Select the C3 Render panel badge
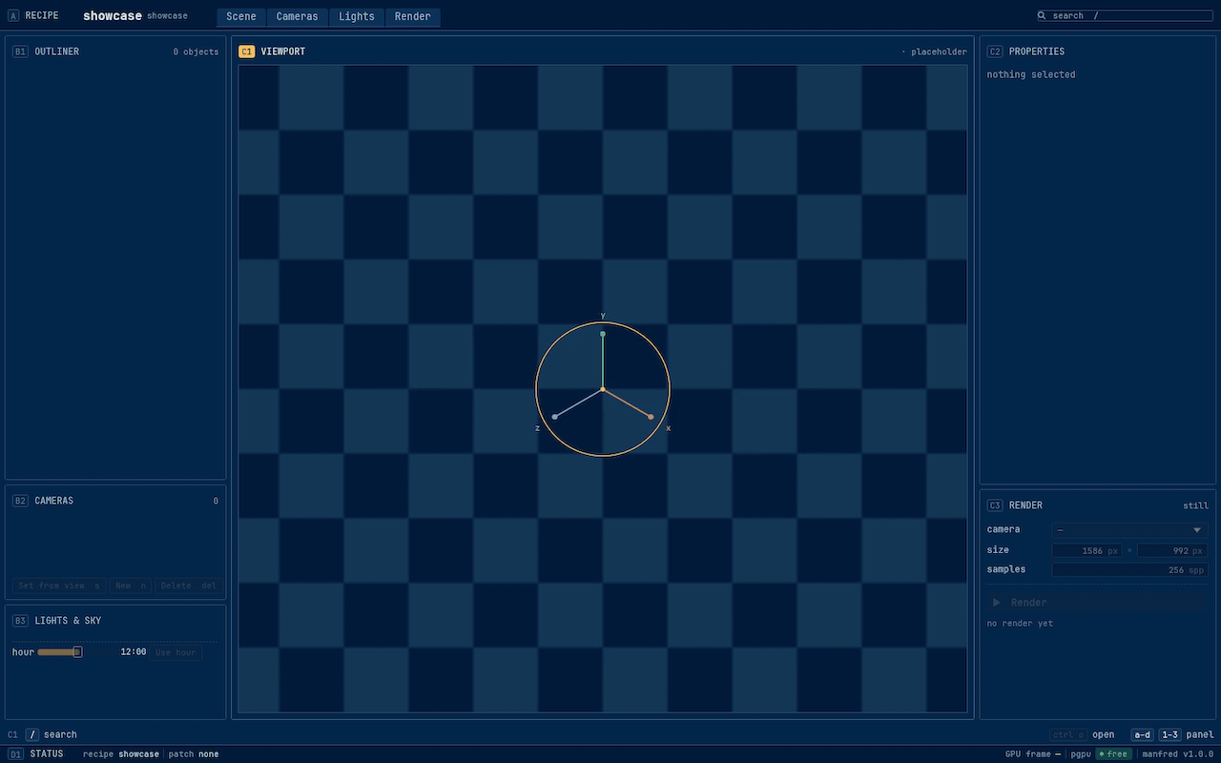Screen dimensions: 1221x763 (995, 505)
